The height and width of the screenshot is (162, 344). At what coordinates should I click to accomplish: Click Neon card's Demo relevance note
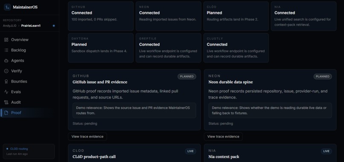click(x=270, y=111)
